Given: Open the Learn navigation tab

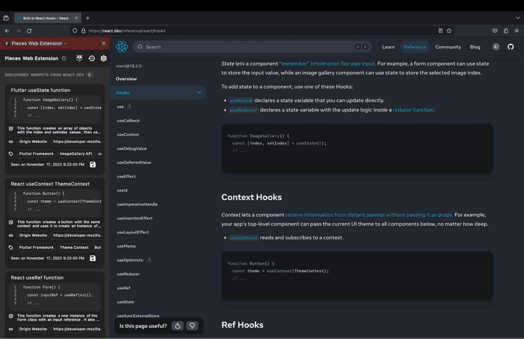Looking at the screenshot, I should click(x=388, y=47).
